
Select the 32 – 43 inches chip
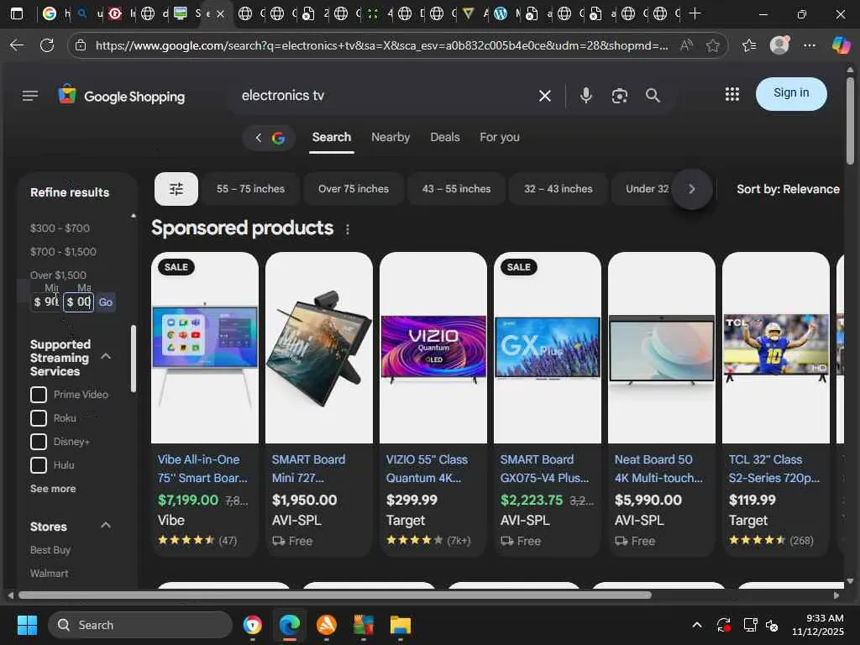coord(558,189)
